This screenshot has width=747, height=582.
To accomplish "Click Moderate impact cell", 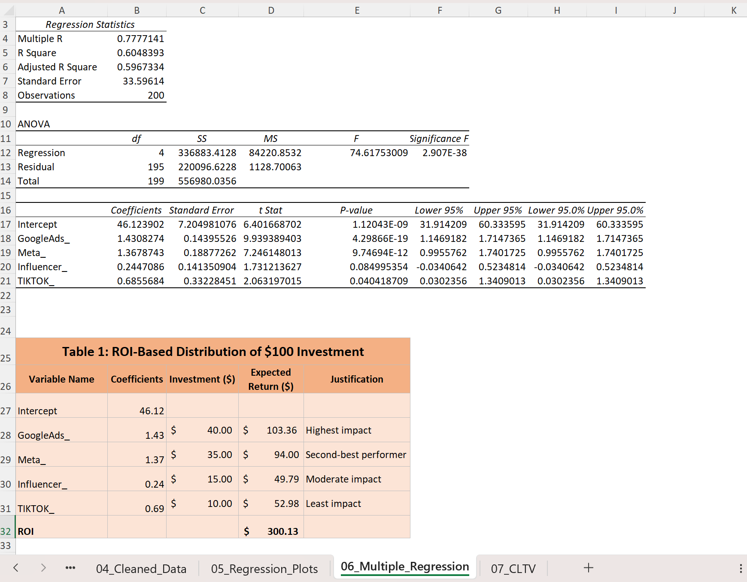I will (x=357, y=479).
